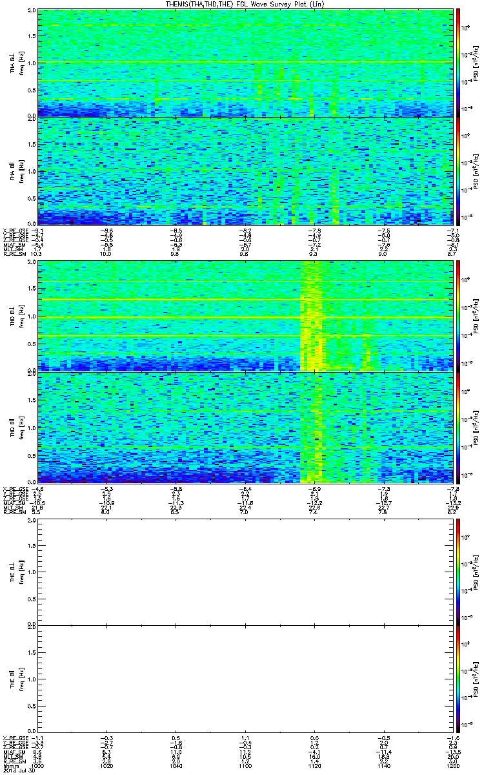484x775 pixels.
Task: Click the hhmm time axis label
Action: pyautogui.click(x=10, y=767)
